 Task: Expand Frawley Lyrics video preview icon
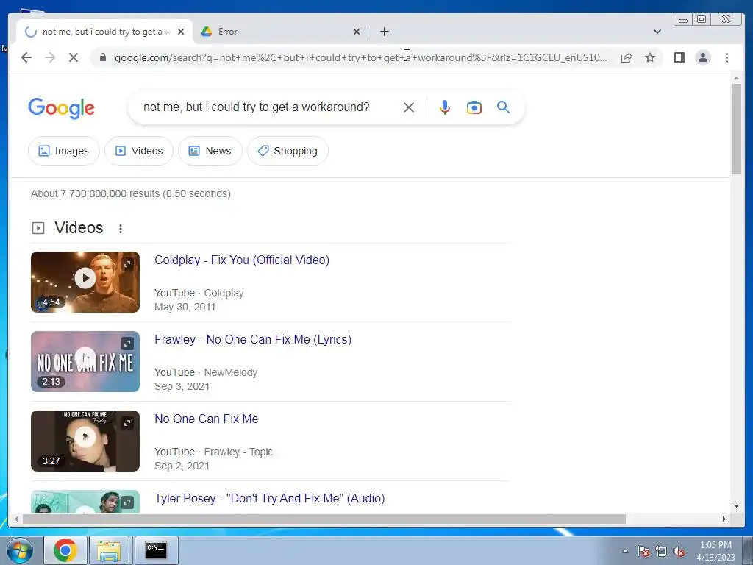click(127, 343)
